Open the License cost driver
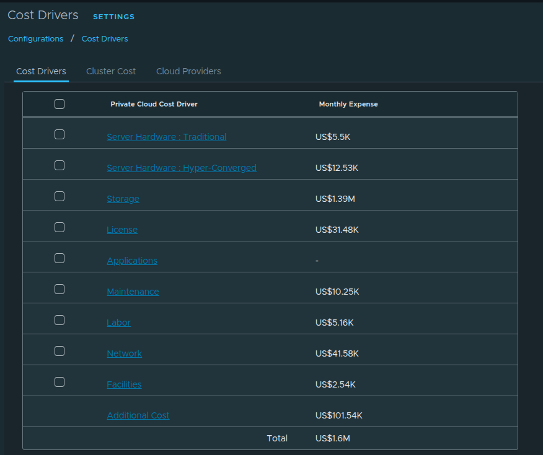This screenshot has height=455, width=543. pyautogui.click(x=122, y=230)
